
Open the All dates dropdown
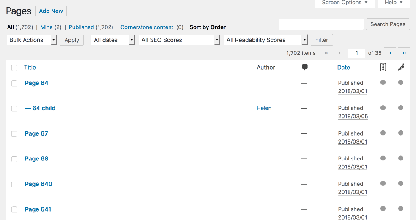113,40
